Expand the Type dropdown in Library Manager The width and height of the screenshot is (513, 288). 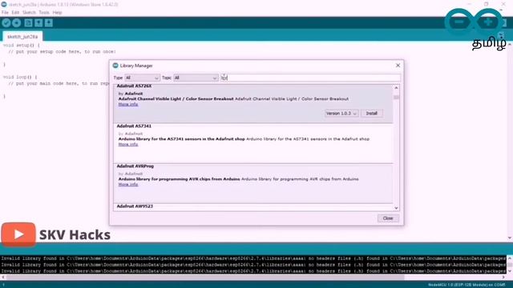click(142, 78)
